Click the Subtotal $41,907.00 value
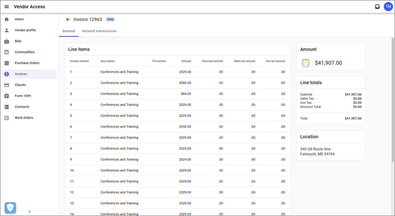 [353, 95]
